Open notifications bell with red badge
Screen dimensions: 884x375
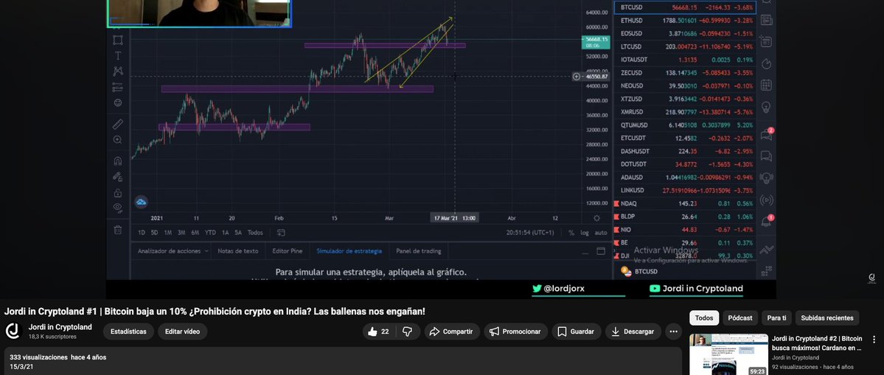point(766,221)
